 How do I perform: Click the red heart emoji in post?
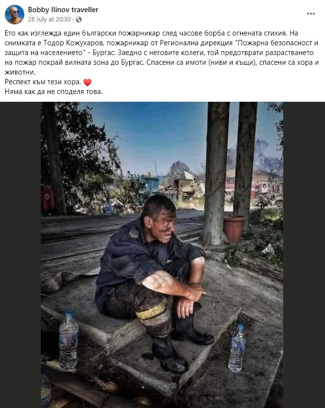(x=87, y=82)
